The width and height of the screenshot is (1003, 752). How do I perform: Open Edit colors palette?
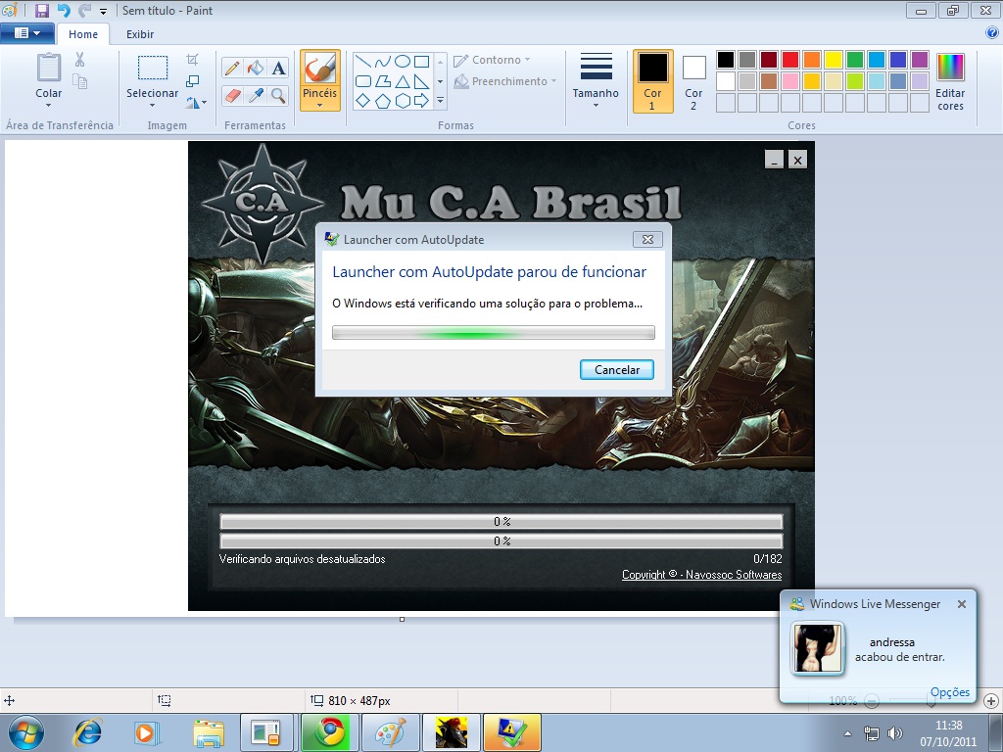(950, 81)
